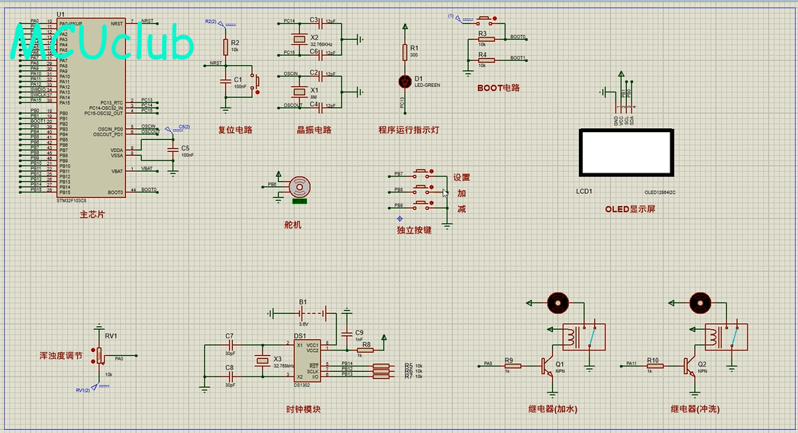The image size is (798, 433).
Task: Push the reset circuit button
Action: click(x=256, y=81)
